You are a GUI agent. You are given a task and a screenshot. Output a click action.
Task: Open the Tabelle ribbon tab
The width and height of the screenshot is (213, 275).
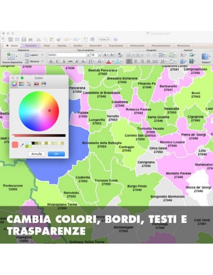(x=62, y=46)
